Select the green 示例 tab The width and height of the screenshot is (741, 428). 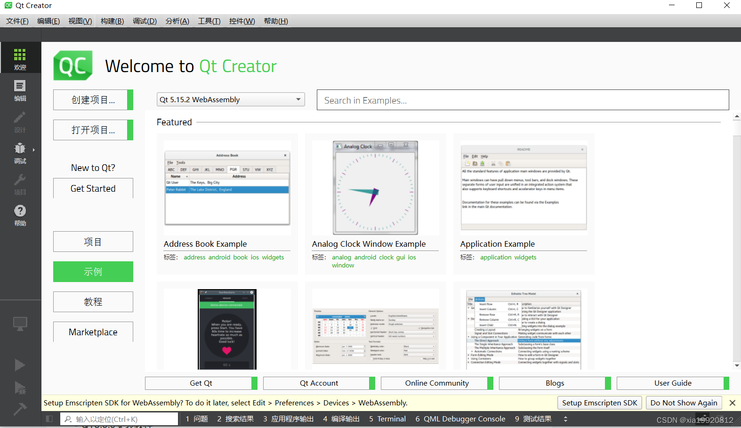coord(93,272)
